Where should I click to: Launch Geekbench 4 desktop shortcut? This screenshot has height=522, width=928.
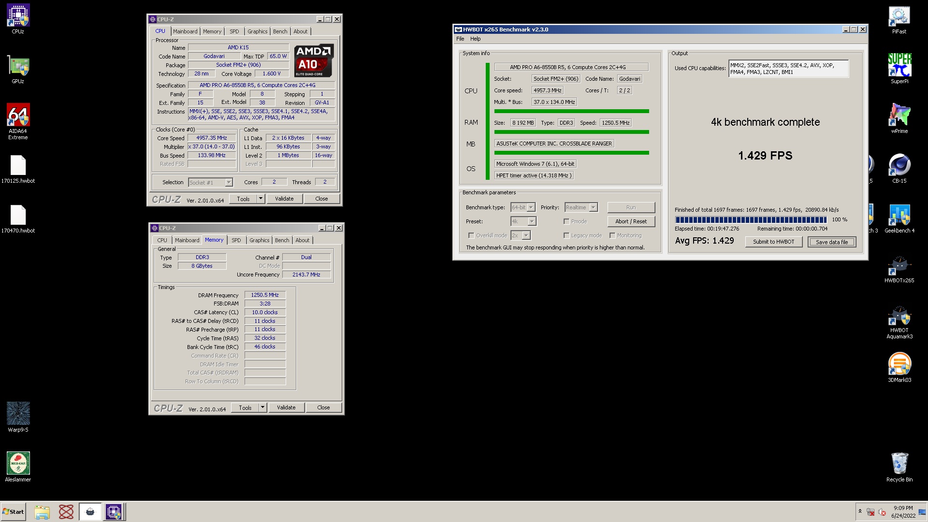[x=899, y=218]
